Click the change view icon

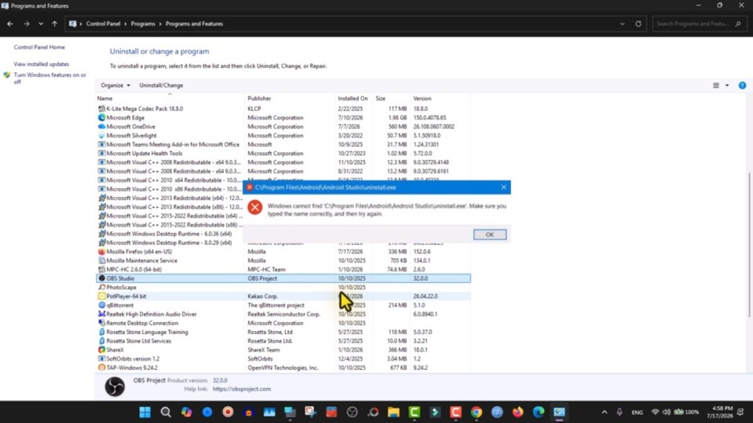pyautogui.click(x=716, y=85)
